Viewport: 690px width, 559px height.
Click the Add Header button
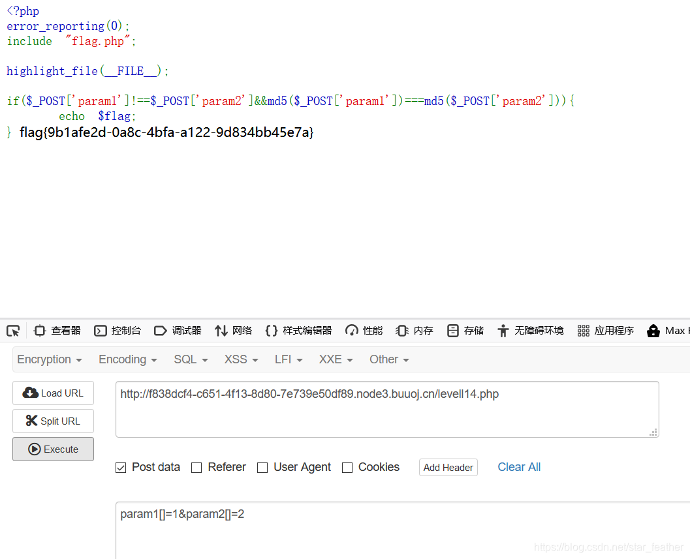point(448,468)
